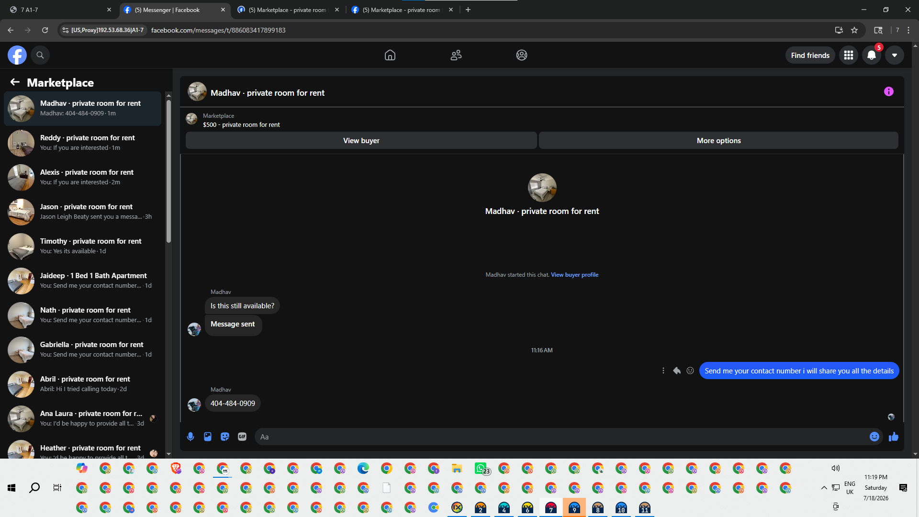
Task: Send a thumbs-up like
Action: (x=894, y=437)
